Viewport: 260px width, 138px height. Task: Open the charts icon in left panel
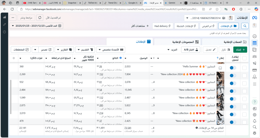click(x=5, y=17)
